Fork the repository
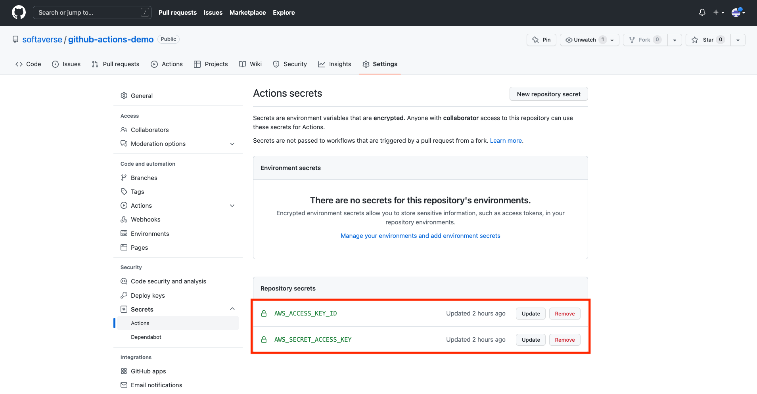The image size is (757, 394). coord(645,40)
